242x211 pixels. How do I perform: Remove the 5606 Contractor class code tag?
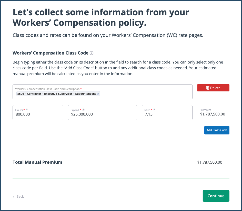point(98,94)
